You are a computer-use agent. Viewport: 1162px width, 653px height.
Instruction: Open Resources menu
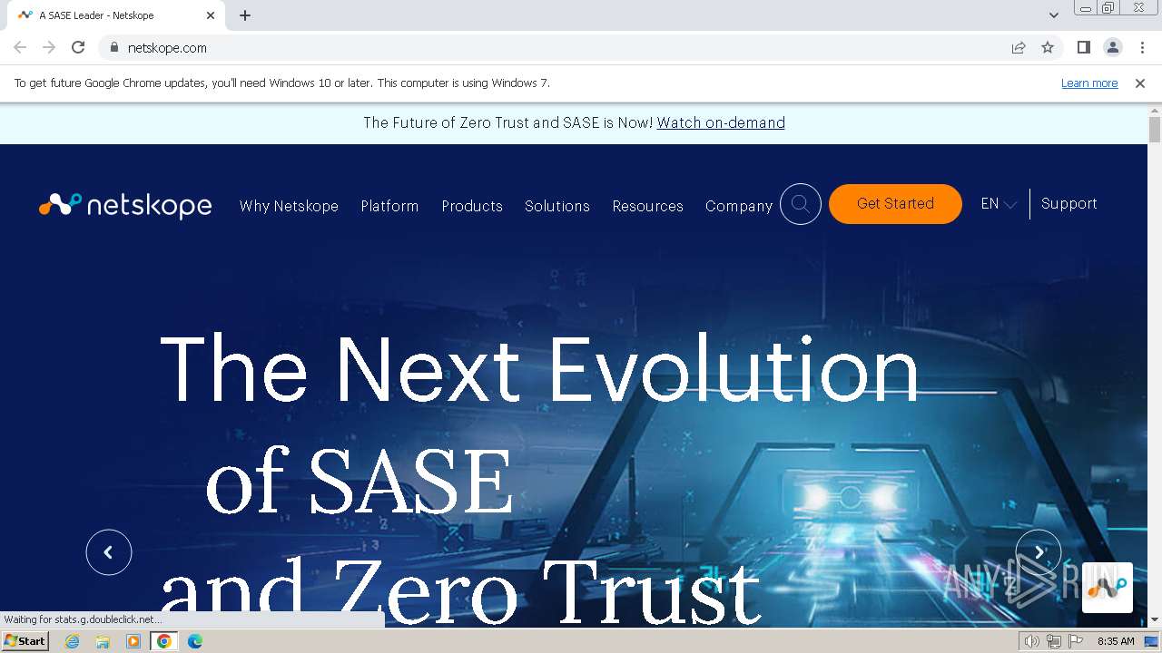647,206
